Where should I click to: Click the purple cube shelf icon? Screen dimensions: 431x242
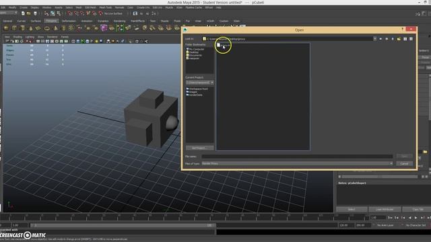[104, 28]
